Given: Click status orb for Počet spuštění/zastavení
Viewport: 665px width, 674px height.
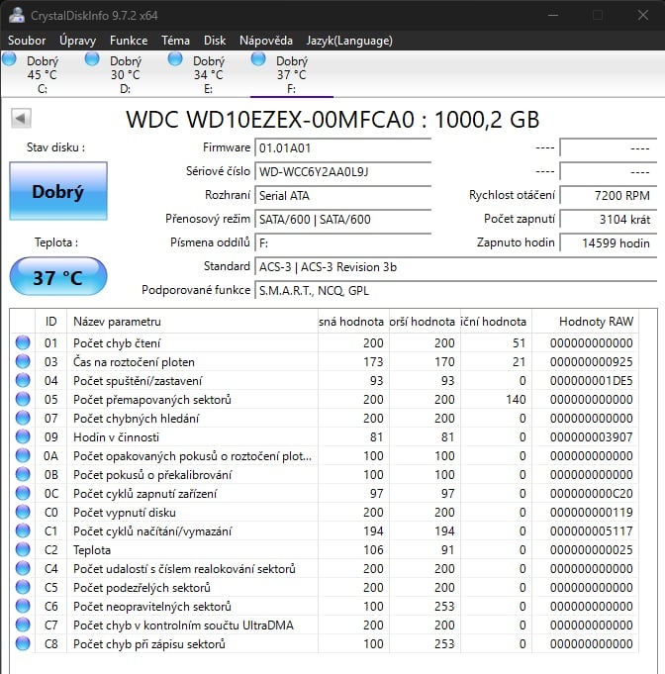Looking at the screenshot, I should pos(23,380).
